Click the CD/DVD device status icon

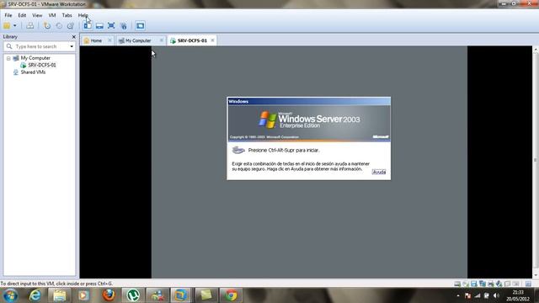point(466,284)
